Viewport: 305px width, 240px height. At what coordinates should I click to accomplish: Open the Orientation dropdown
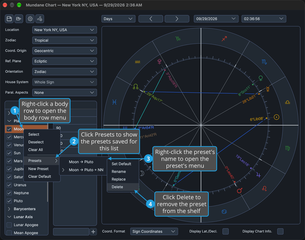pos(64,72)
